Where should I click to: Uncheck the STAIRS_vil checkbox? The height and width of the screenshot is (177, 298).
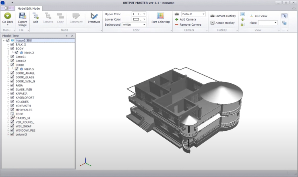[12, 118]
